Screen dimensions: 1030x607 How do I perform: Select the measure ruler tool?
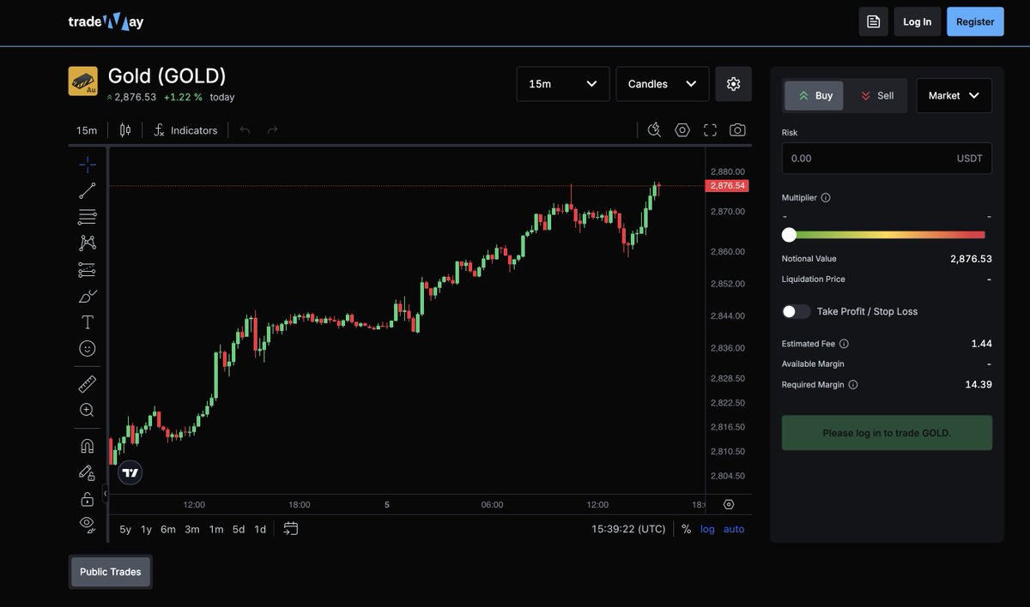click(86, 383)
